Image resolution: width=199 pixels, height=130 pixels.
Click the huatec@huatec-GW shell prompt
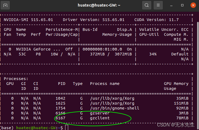[36, 128]
